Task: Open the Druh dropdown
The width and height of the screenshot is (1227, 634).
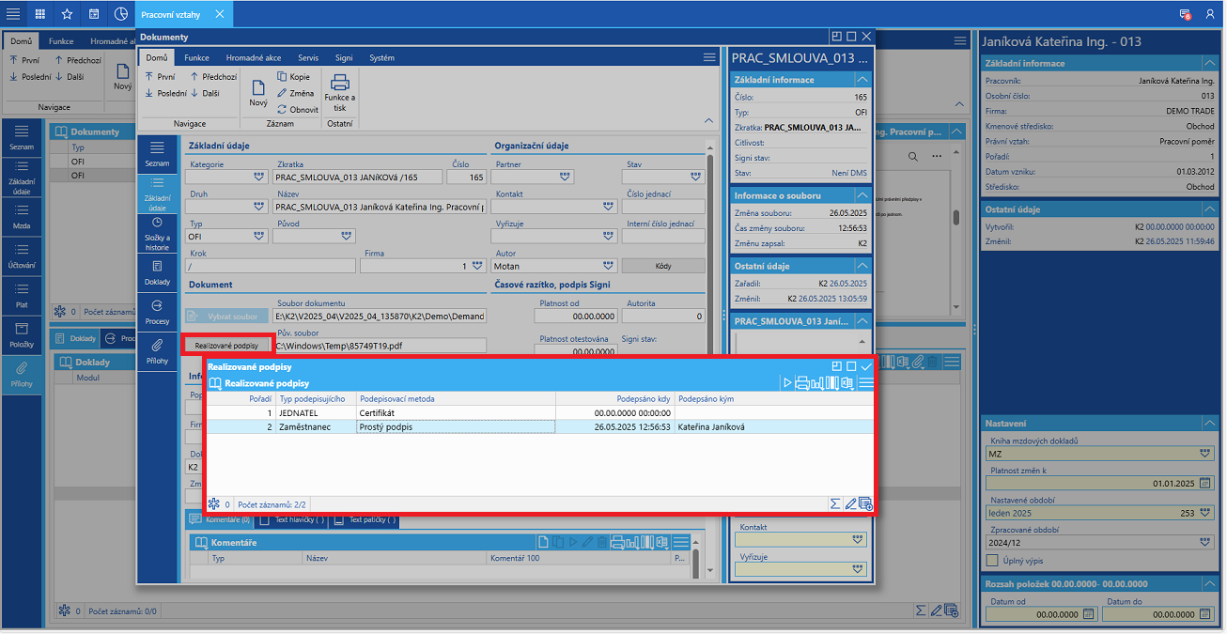Action: (x=258, y=207)
